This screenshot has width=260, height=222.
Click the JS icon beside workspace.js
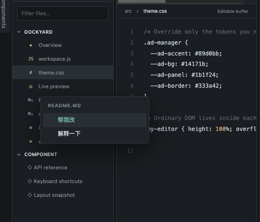[x=31, y=59]
